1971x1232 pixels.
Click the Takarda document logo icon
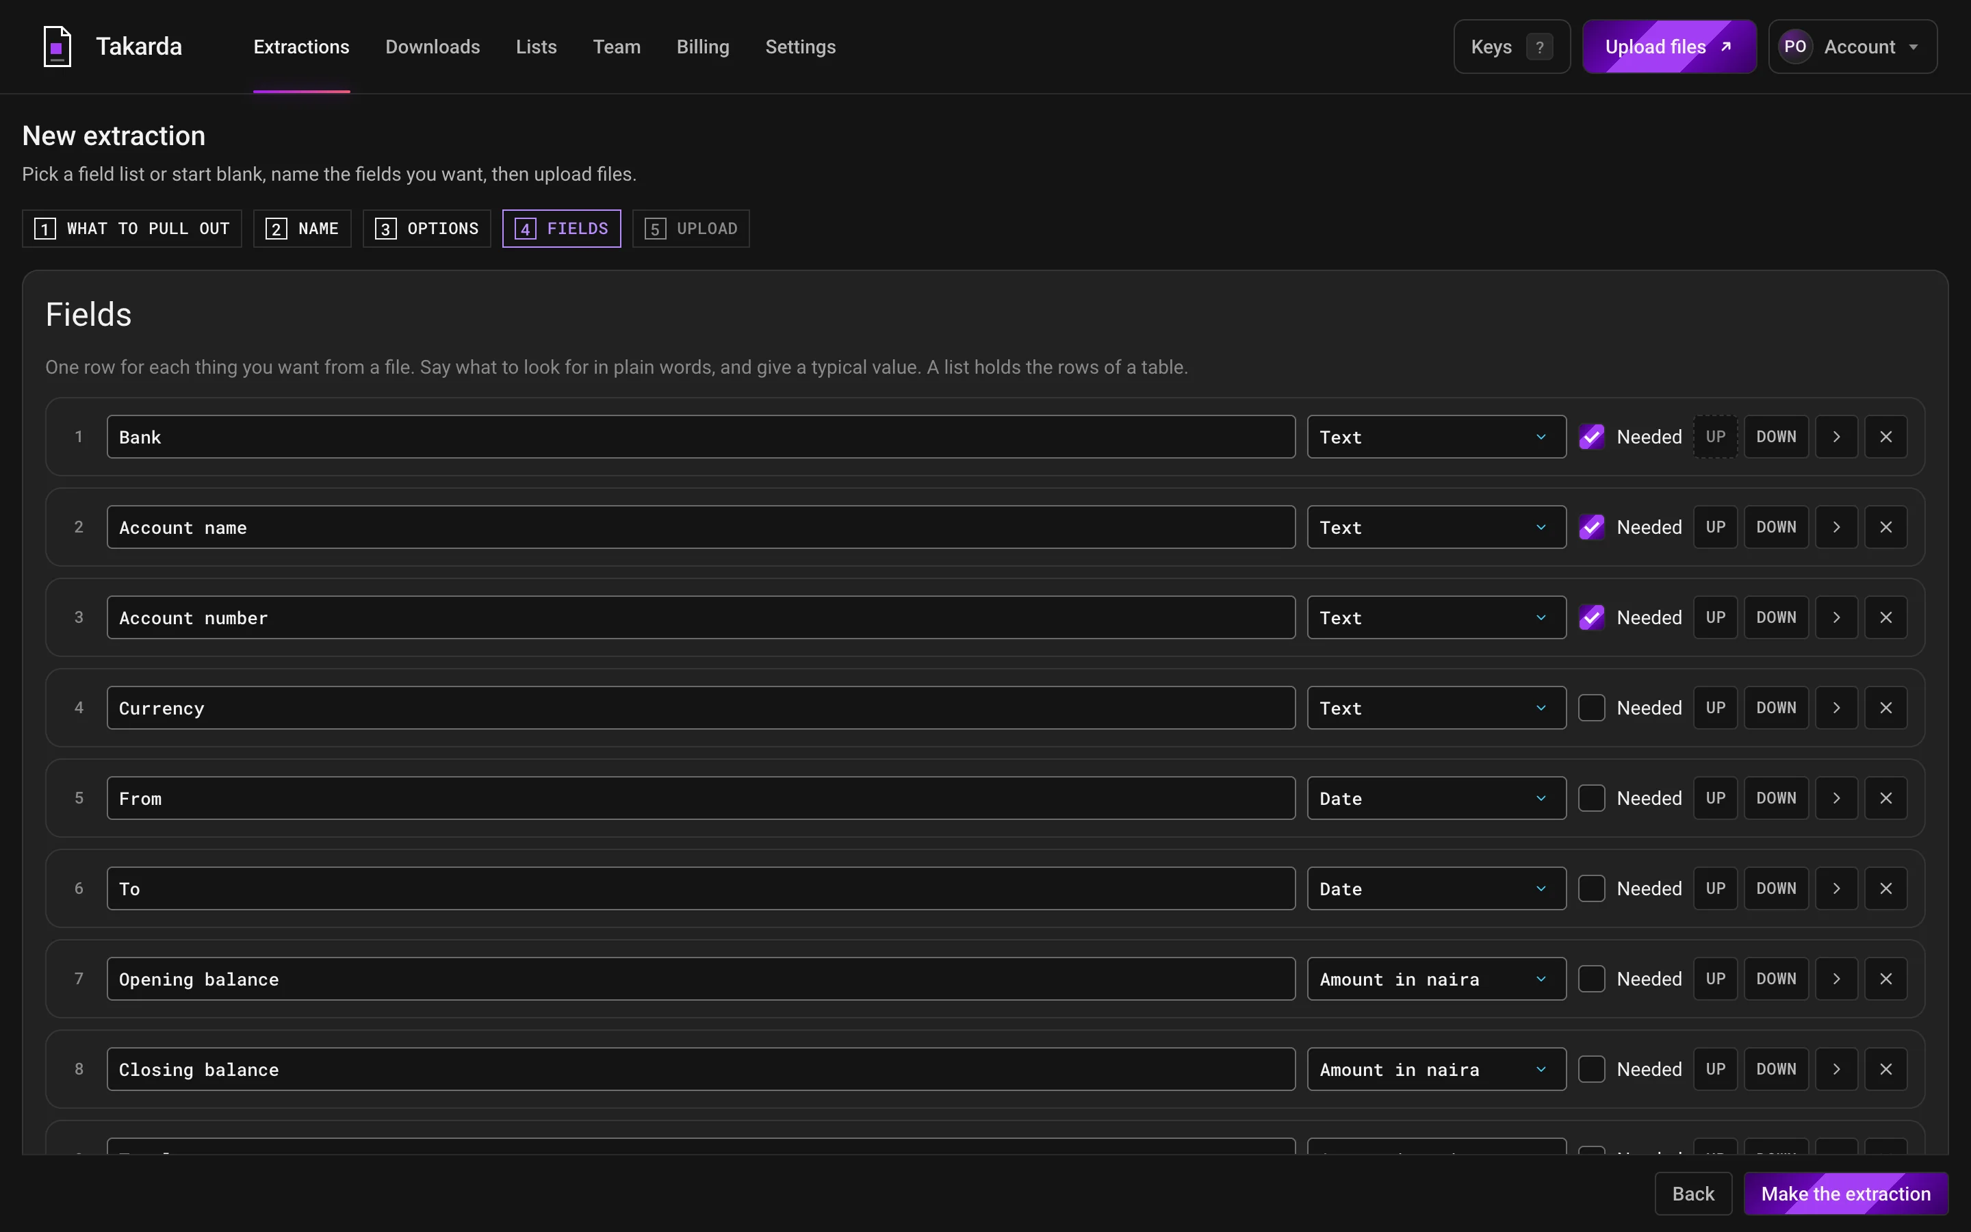(x=57, y=47)
